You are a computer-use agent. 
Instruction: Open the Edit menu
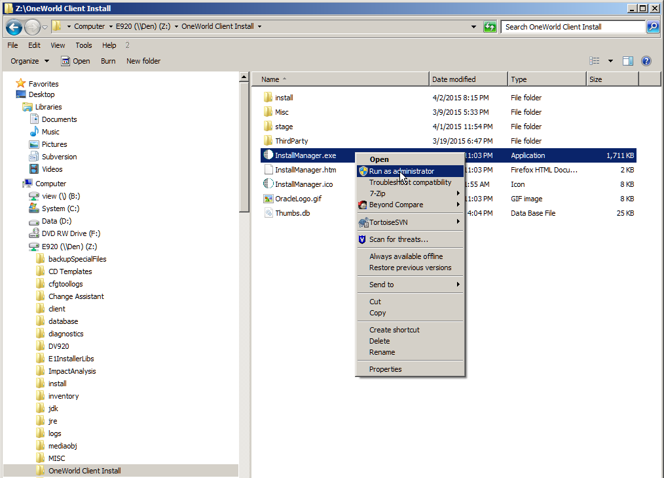(34, 45)
